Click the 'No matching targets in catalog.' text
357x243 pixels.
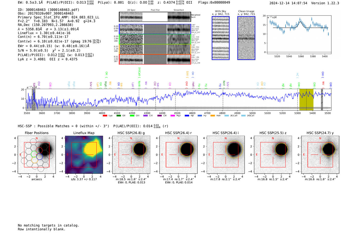[x=48, y=225]
